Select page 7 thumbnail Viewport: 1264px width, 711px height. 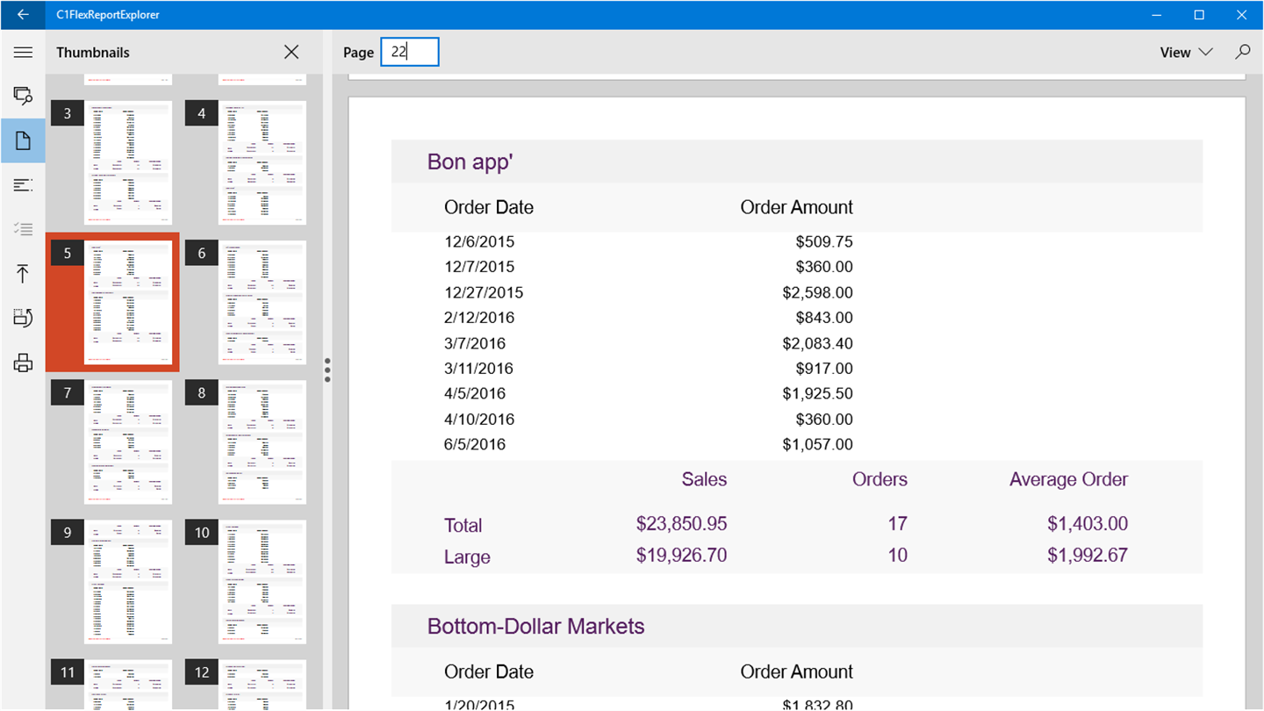coord(127,442)
